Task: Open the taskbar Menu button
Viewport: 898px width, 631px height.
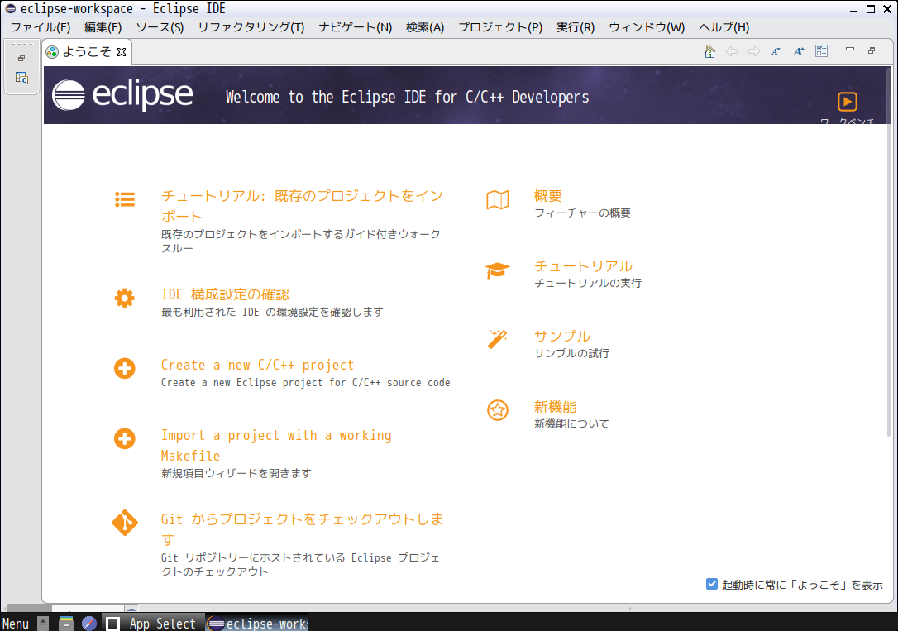Action: click(x=16, y=623)
